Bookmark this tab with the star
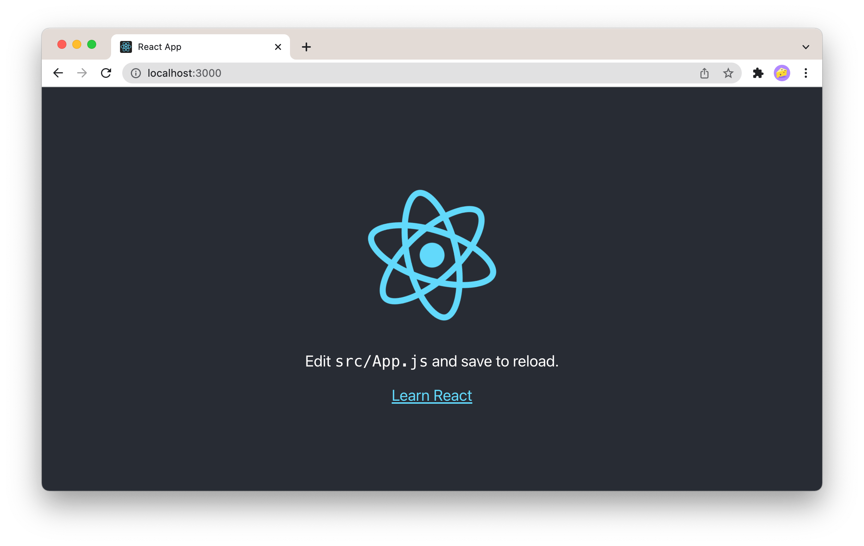The image size is (864, 546). pyautogui.click(x=728, y=73)
